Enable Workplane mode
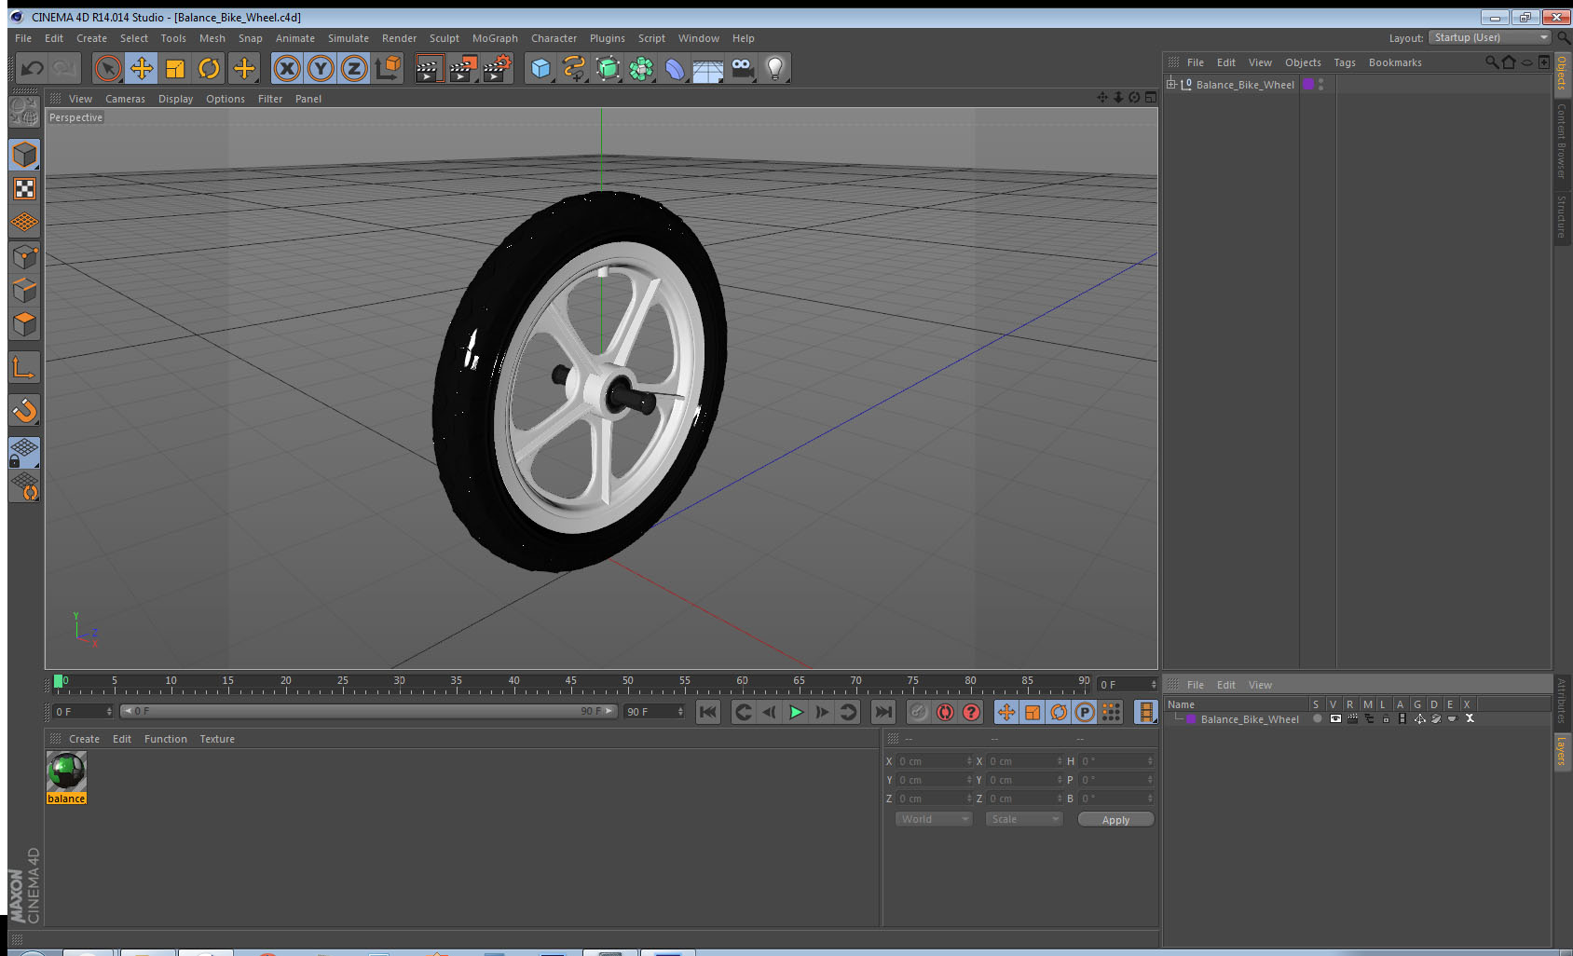 [24, 223]
